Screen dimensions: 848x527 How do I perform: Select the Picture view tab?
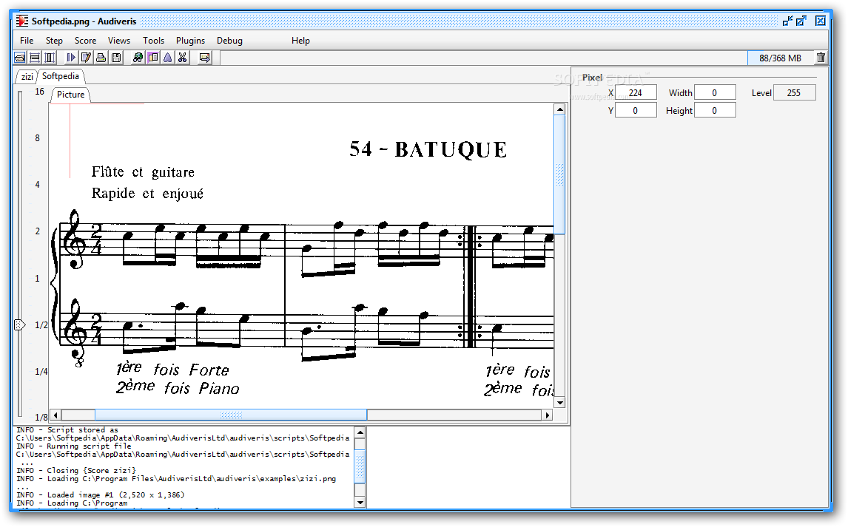point(71,95)
